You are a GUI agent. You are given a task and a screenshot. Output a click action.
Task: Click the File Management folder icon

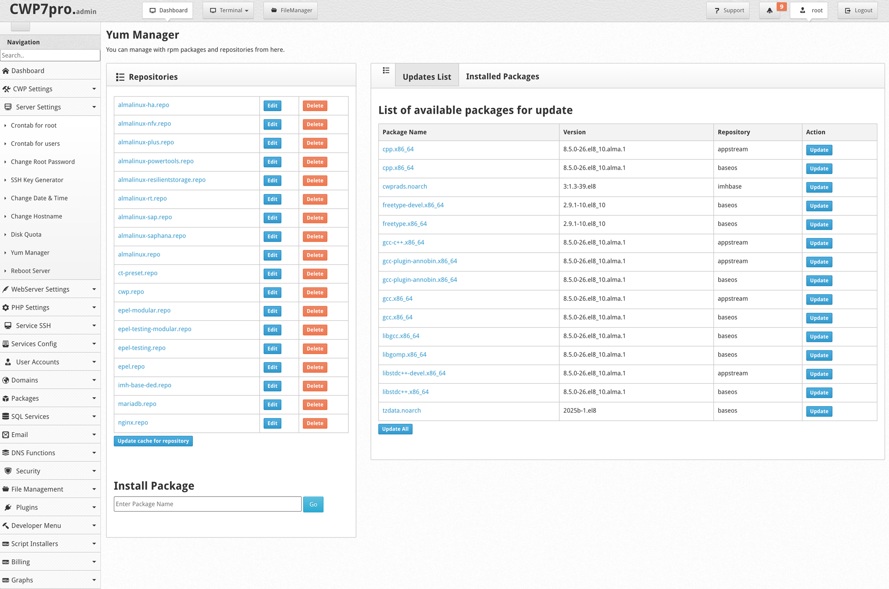coord(6,489)
